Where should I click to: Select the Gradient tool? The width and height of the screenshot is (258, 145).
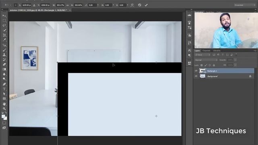pos(4,69)
